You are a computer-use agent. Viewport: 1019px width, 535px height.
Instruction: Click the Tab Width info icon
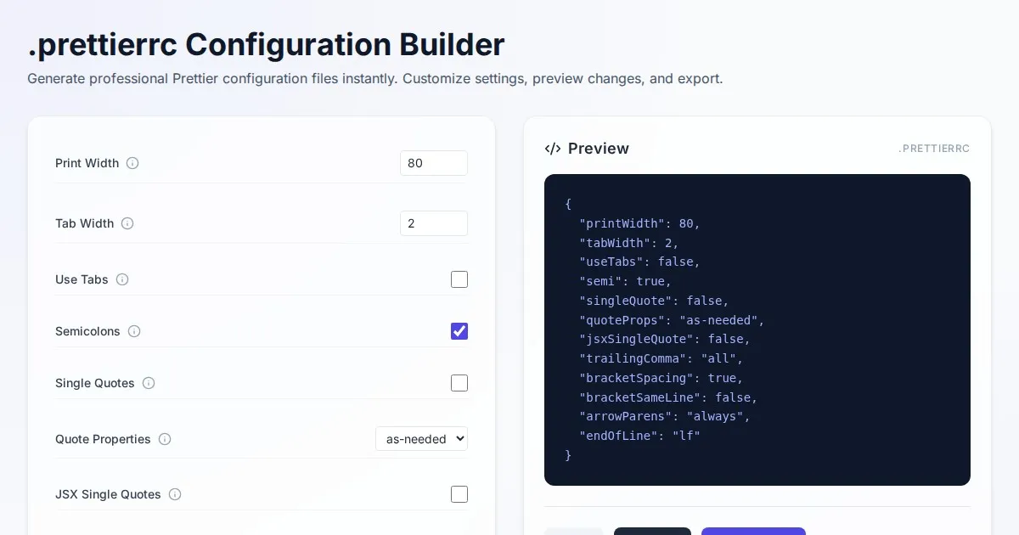pos(127,223)
